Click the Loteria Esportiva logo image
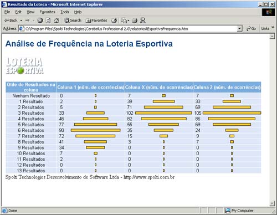This screenshot has height=215, width=277. [24, 66]
